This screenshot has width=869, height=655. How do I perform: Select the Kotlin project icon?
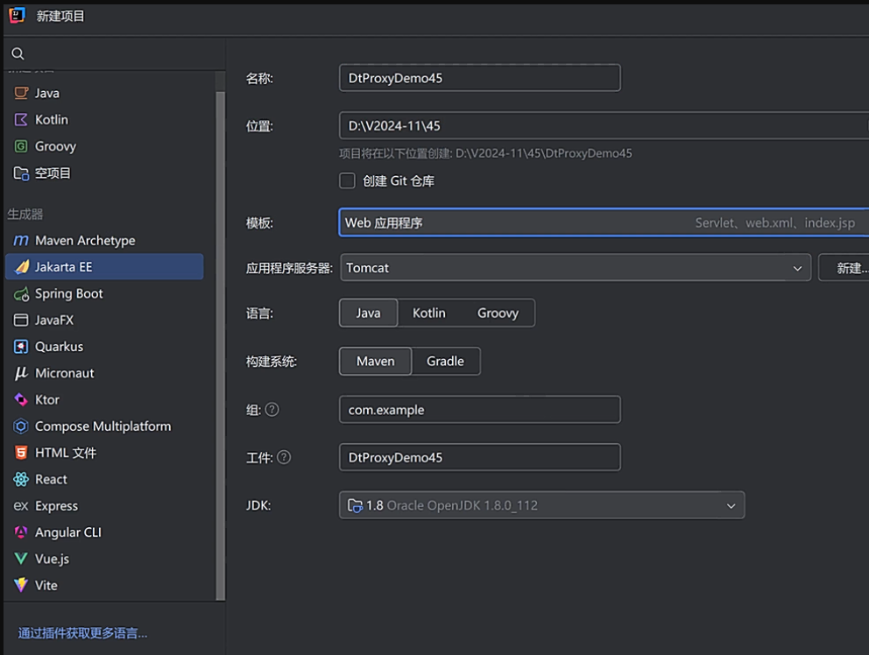point(21,120)
